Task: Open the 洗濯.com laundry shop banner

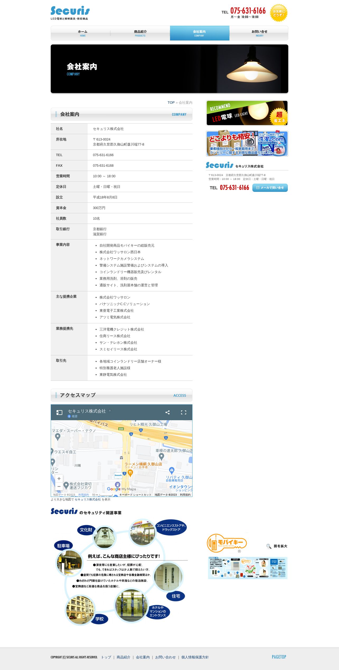Action: click(247, 143)
